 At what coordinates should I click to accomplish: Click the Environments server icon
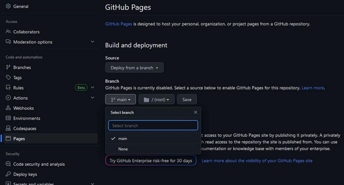point(8,118)
